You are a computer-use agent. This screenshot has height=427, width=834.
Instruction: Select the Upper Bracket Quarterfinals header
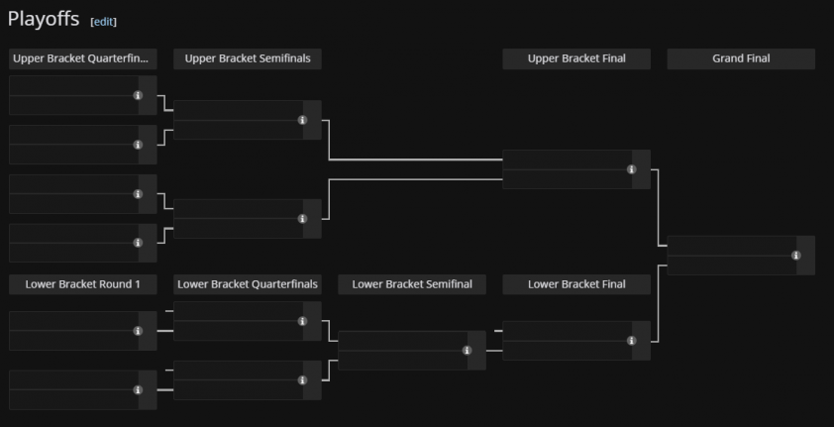83,59
